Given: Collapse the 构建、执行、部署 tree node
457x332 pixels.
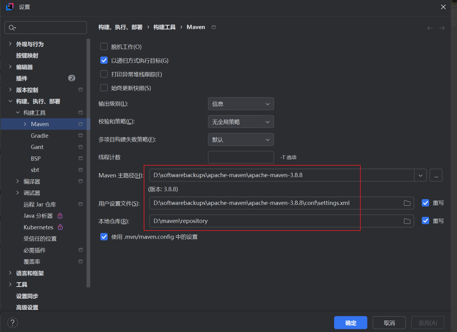Looking at the screenshot, I should 10,101.
